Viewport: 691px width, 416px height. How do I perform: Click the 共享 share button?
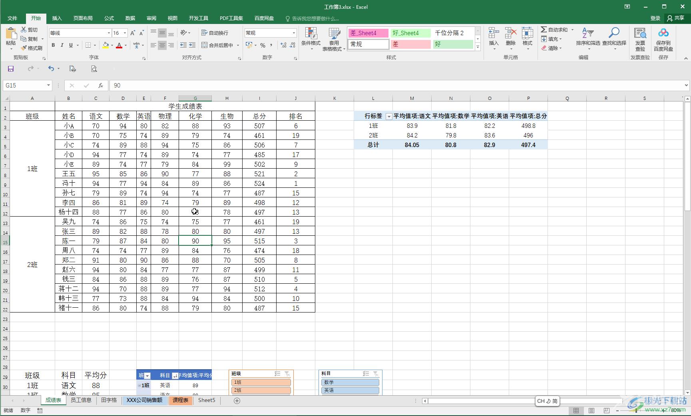[676, 18]
